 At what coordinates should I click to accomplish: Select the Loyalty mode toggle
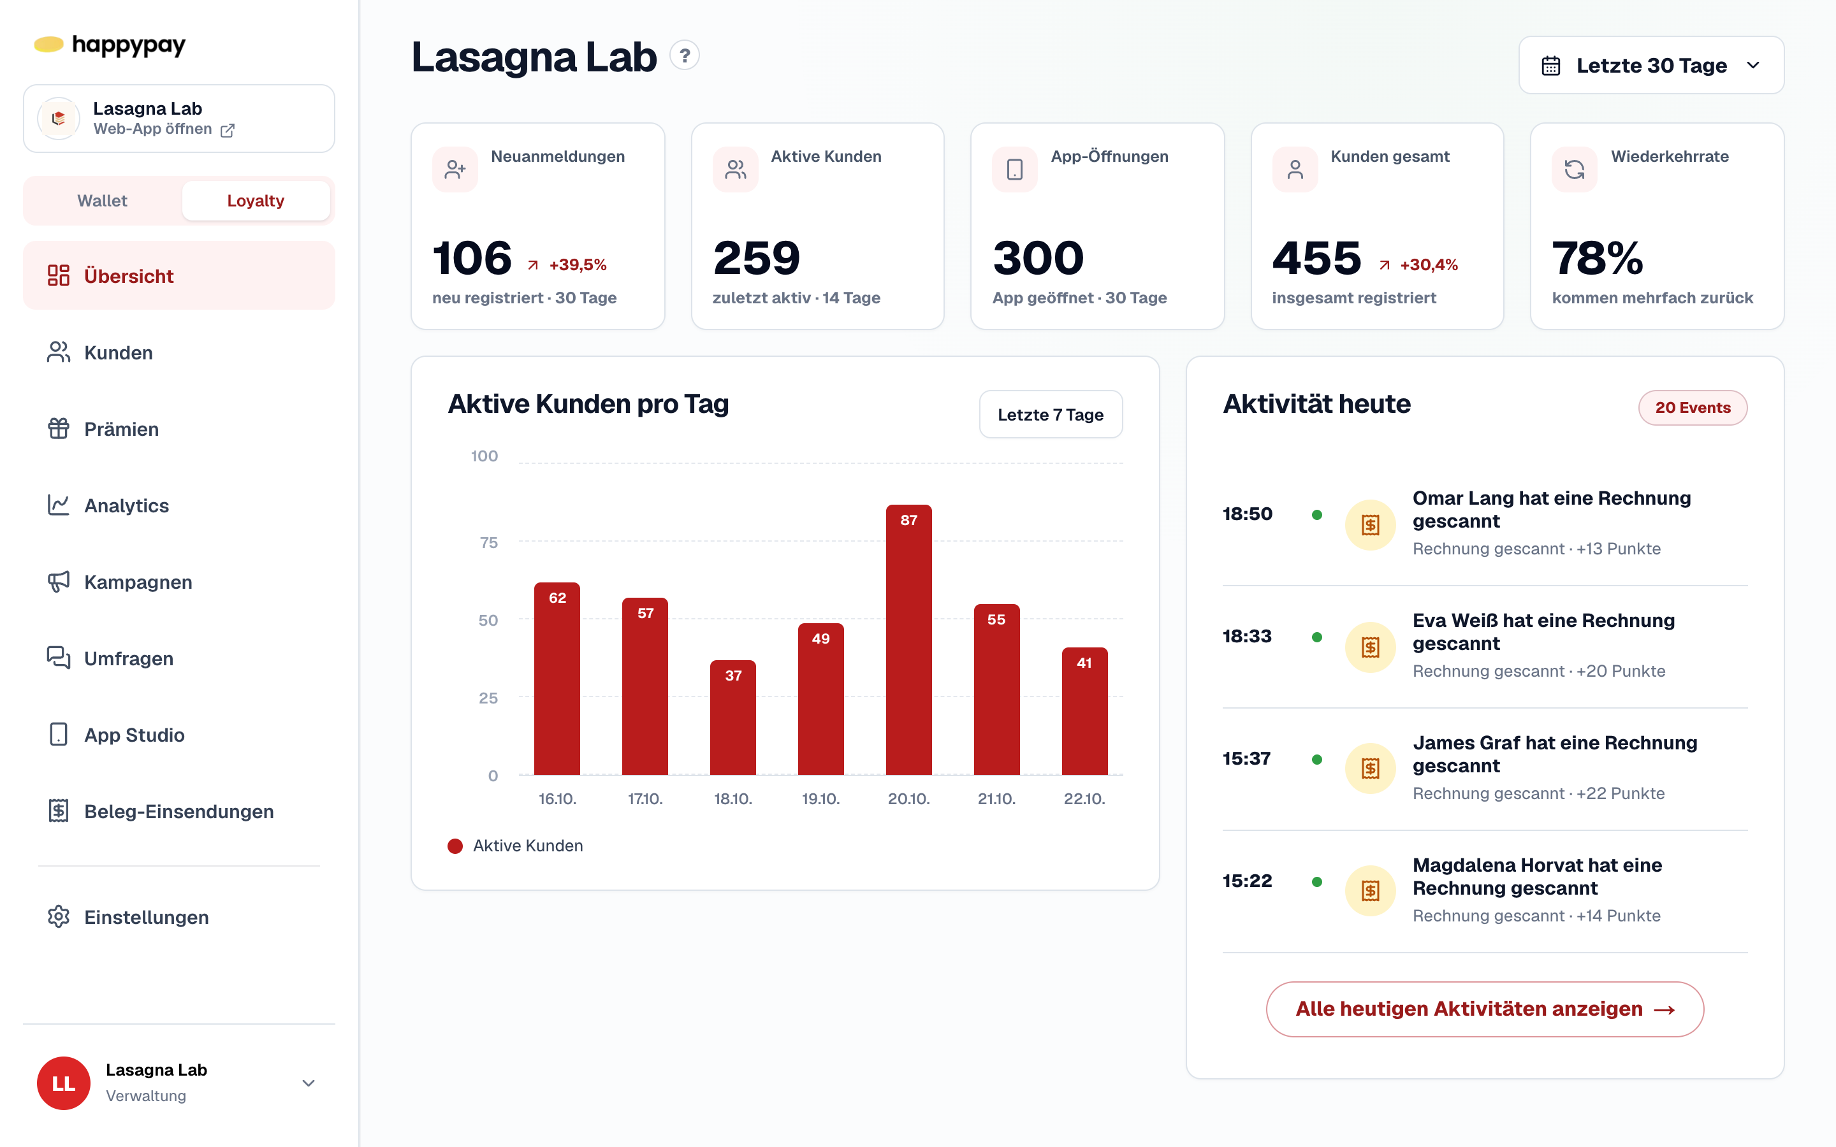tap(256, 200)
